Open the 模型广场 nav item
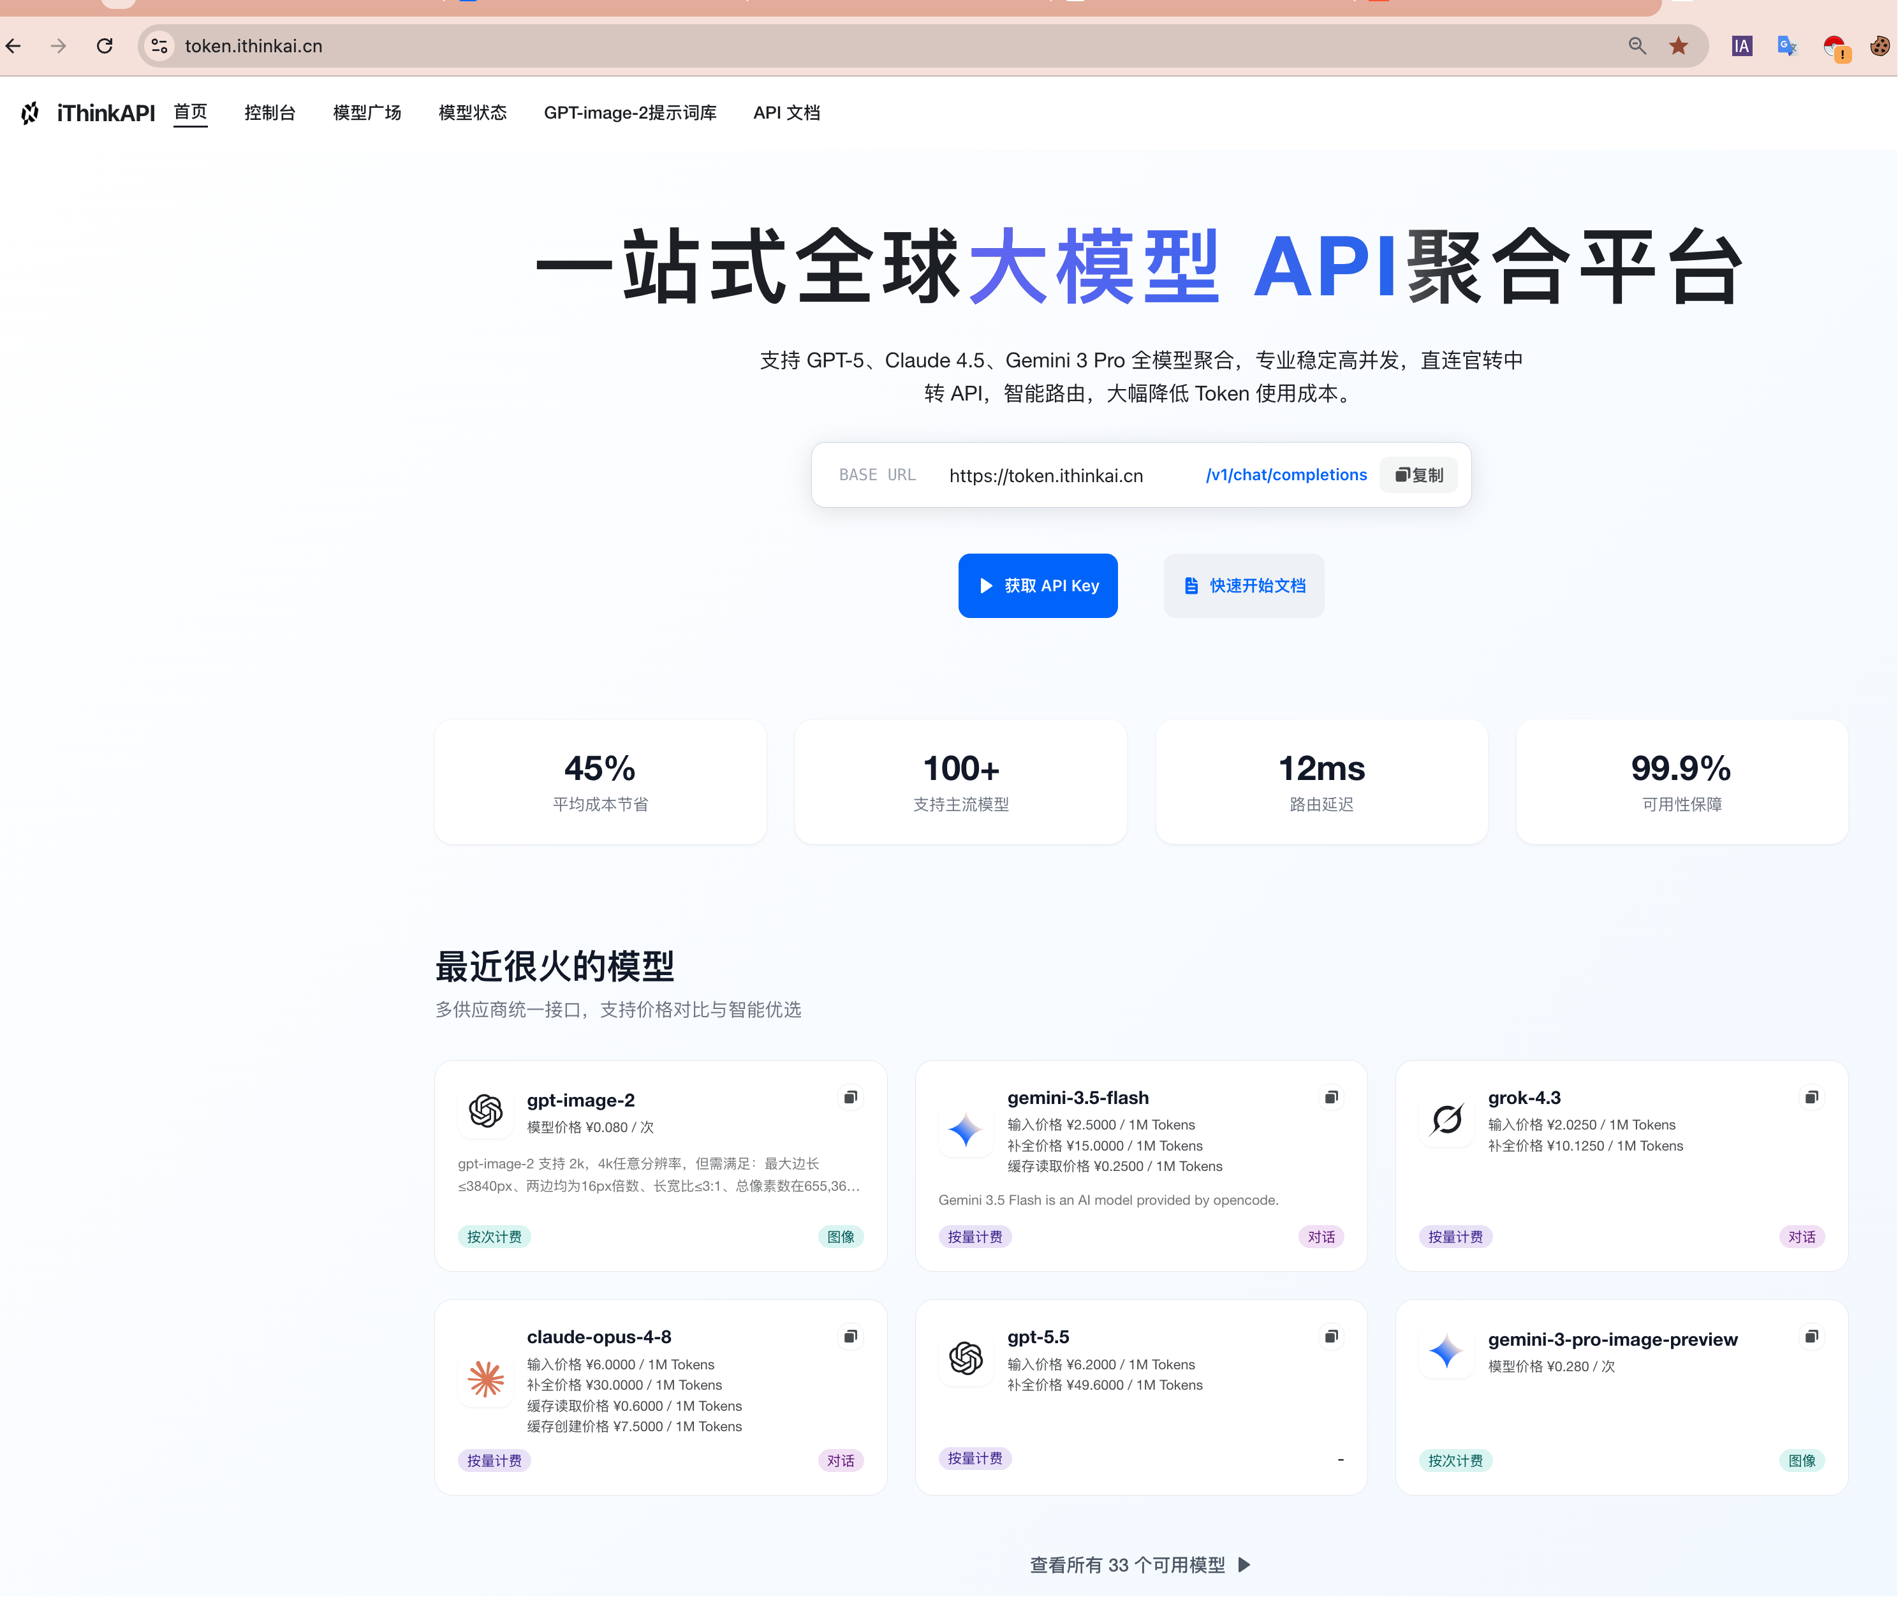This screenshot has height=1597, width=1898. (x=367, y=113)
